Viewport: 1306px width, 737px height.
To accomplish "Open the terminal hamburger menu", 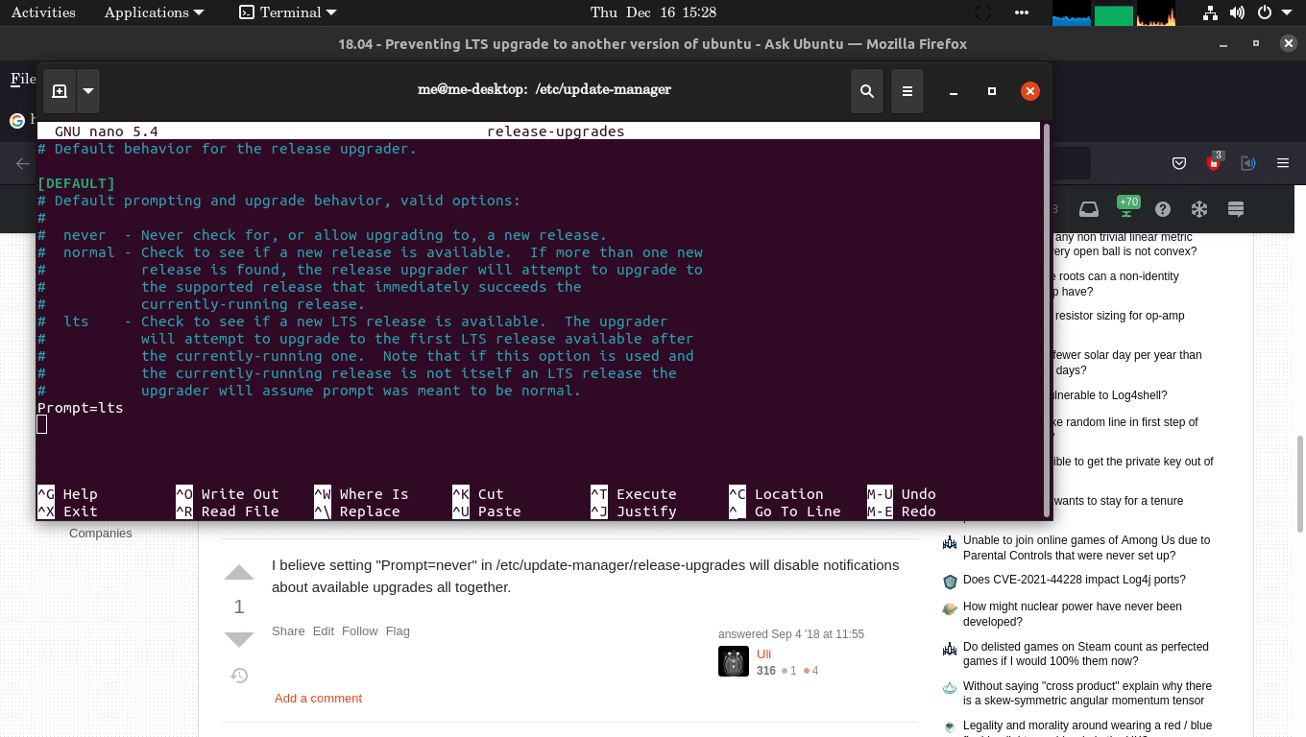I will [907, 91].
